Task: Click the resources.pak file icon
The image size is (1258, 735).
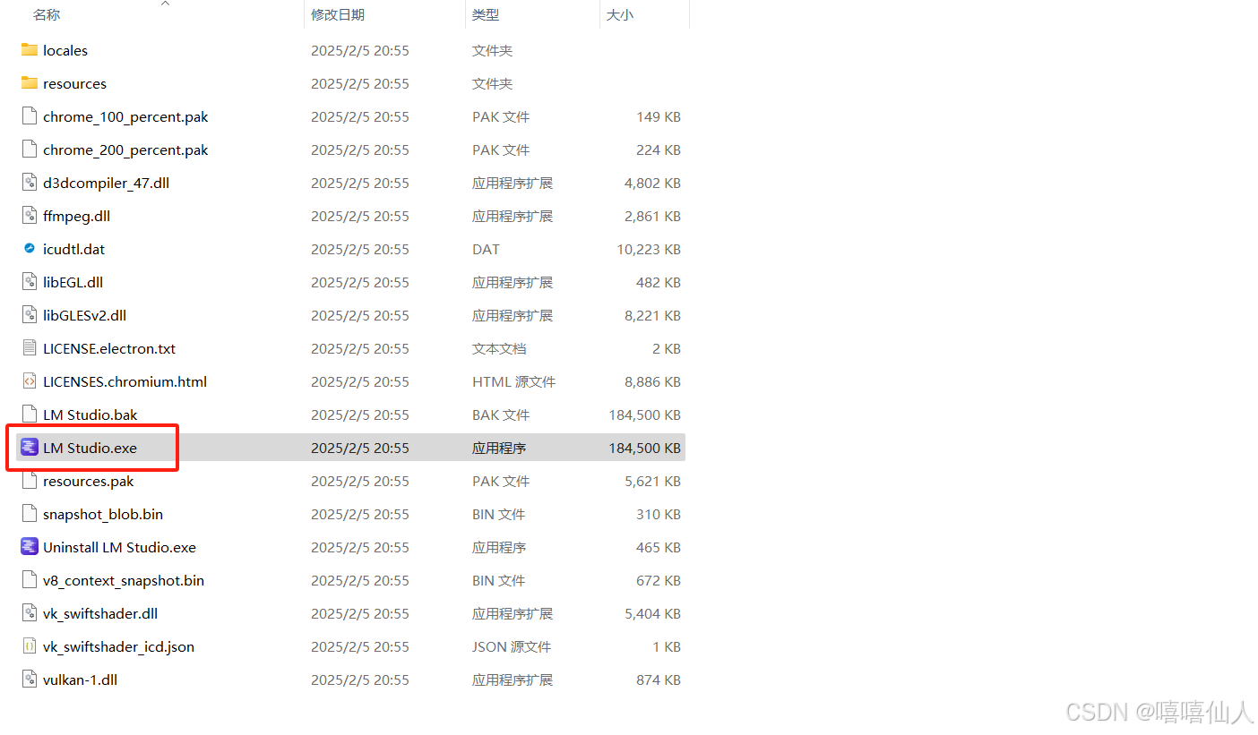Action: point(30,481)
